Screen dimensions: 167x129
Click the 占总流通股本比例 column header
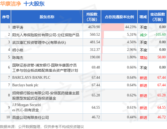point(119,17)
